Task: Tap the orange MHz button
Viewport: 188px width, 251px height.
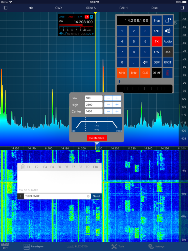Action: [122, 73]
